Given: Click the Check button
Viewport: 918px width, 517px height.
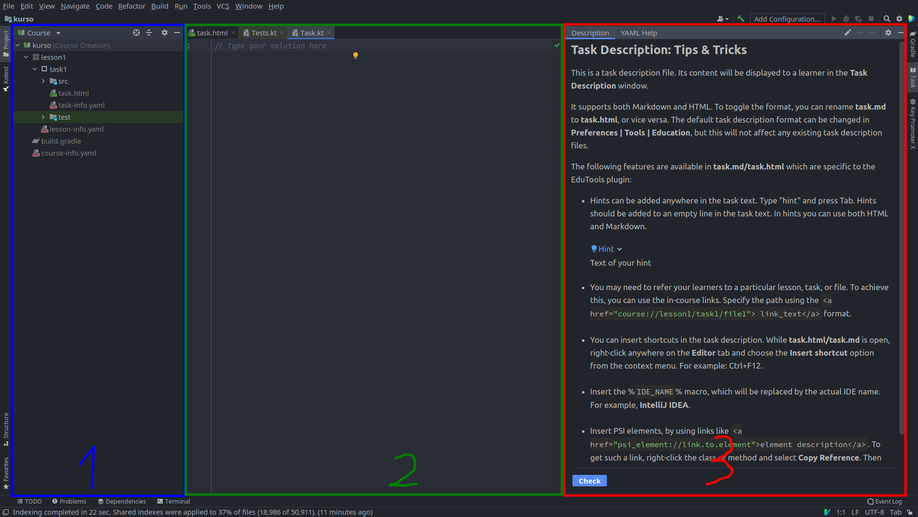Looking at the screenshot, I should tap(589, 481).
